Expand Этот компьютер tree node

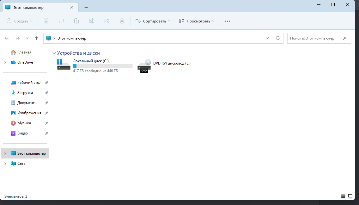tap(5, 153)
